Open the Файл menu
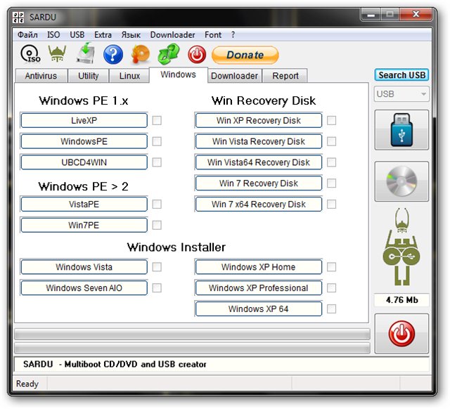This screenshot has height=409, width=450. pos(27,35)
